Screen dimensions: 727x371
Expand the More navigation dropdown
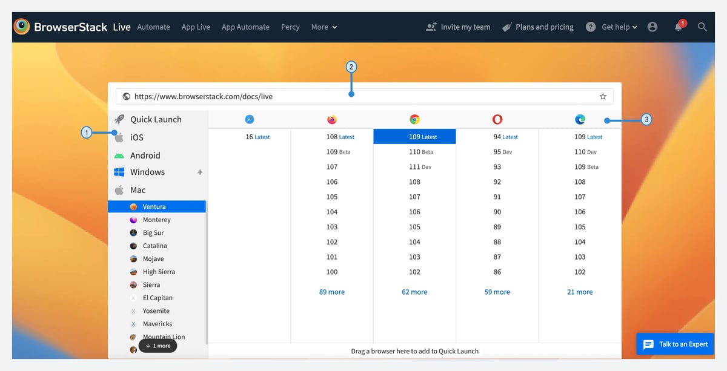(x=324, y=27)
